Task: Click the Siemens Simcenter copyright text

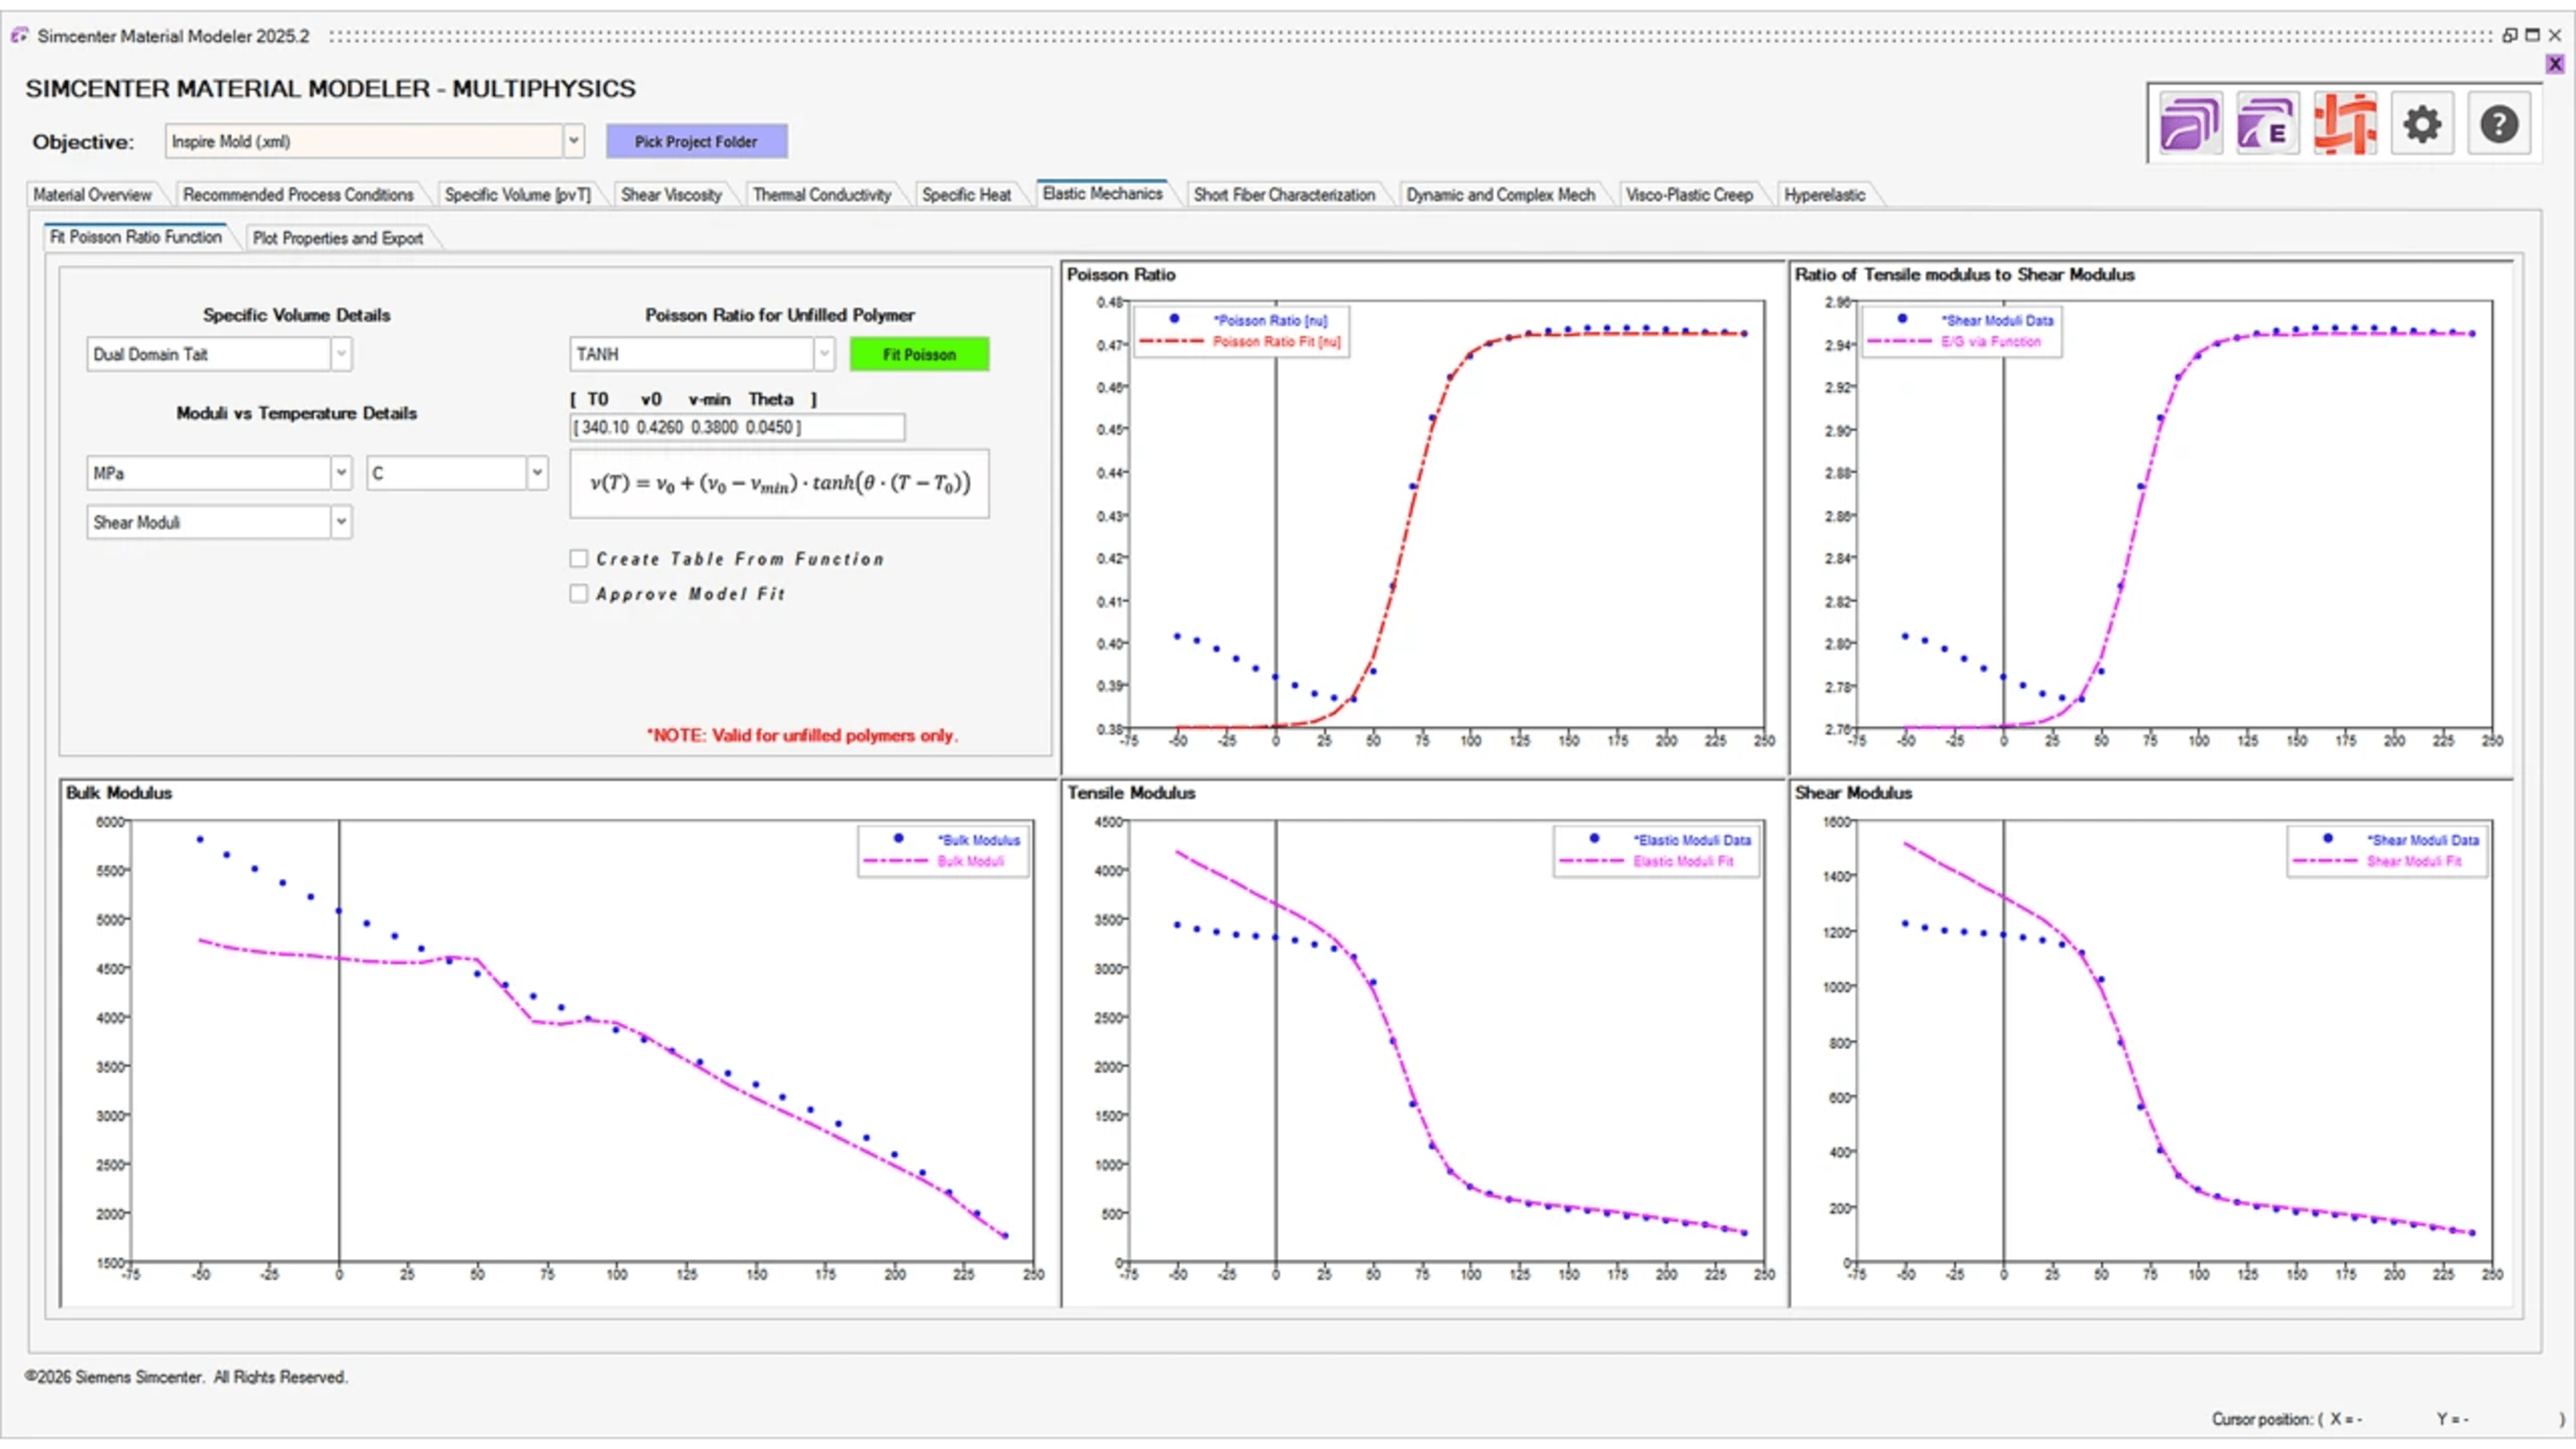Action: pos(187,1377)
